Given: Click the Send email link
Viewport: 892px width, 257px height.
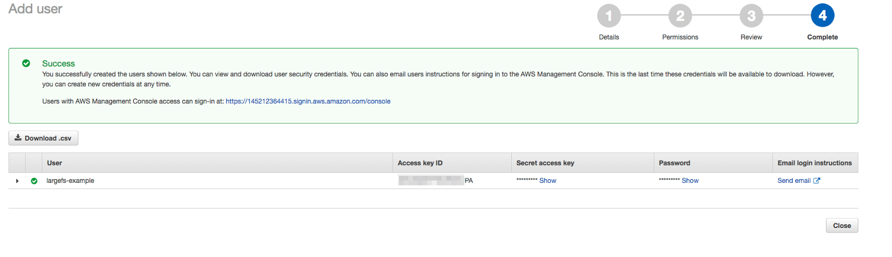Looking at the screenshot, I should tap(794, 181).
